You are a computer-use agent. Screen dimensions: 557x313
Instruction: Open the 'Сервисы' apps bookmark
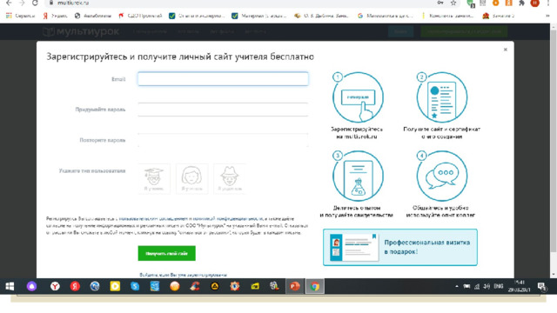point(21,16)
